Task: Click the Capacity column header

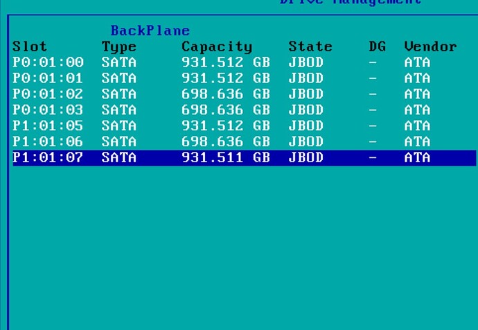Action: click(217, 47)
